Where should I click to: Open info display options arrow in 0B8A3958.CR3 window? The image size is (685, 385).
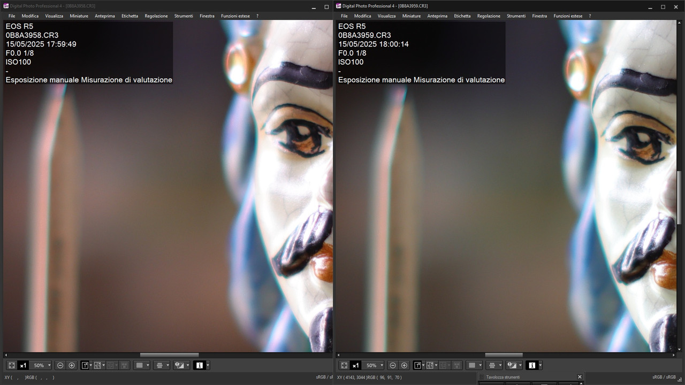(x=208, y=365)
